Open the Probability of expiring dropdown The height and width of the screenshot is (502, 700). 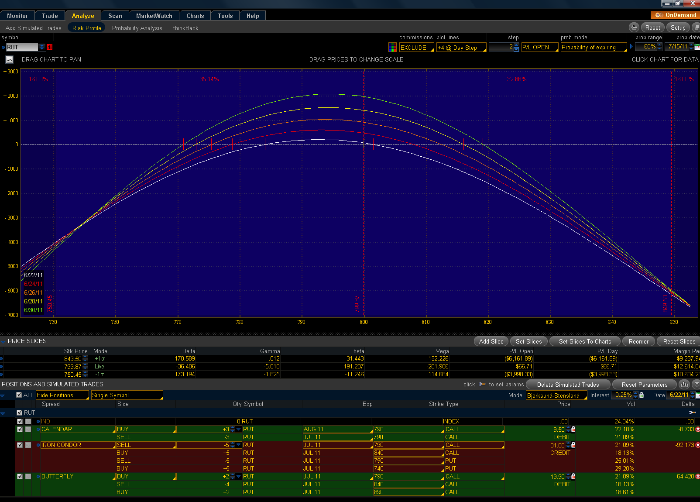tap(594, 47)
